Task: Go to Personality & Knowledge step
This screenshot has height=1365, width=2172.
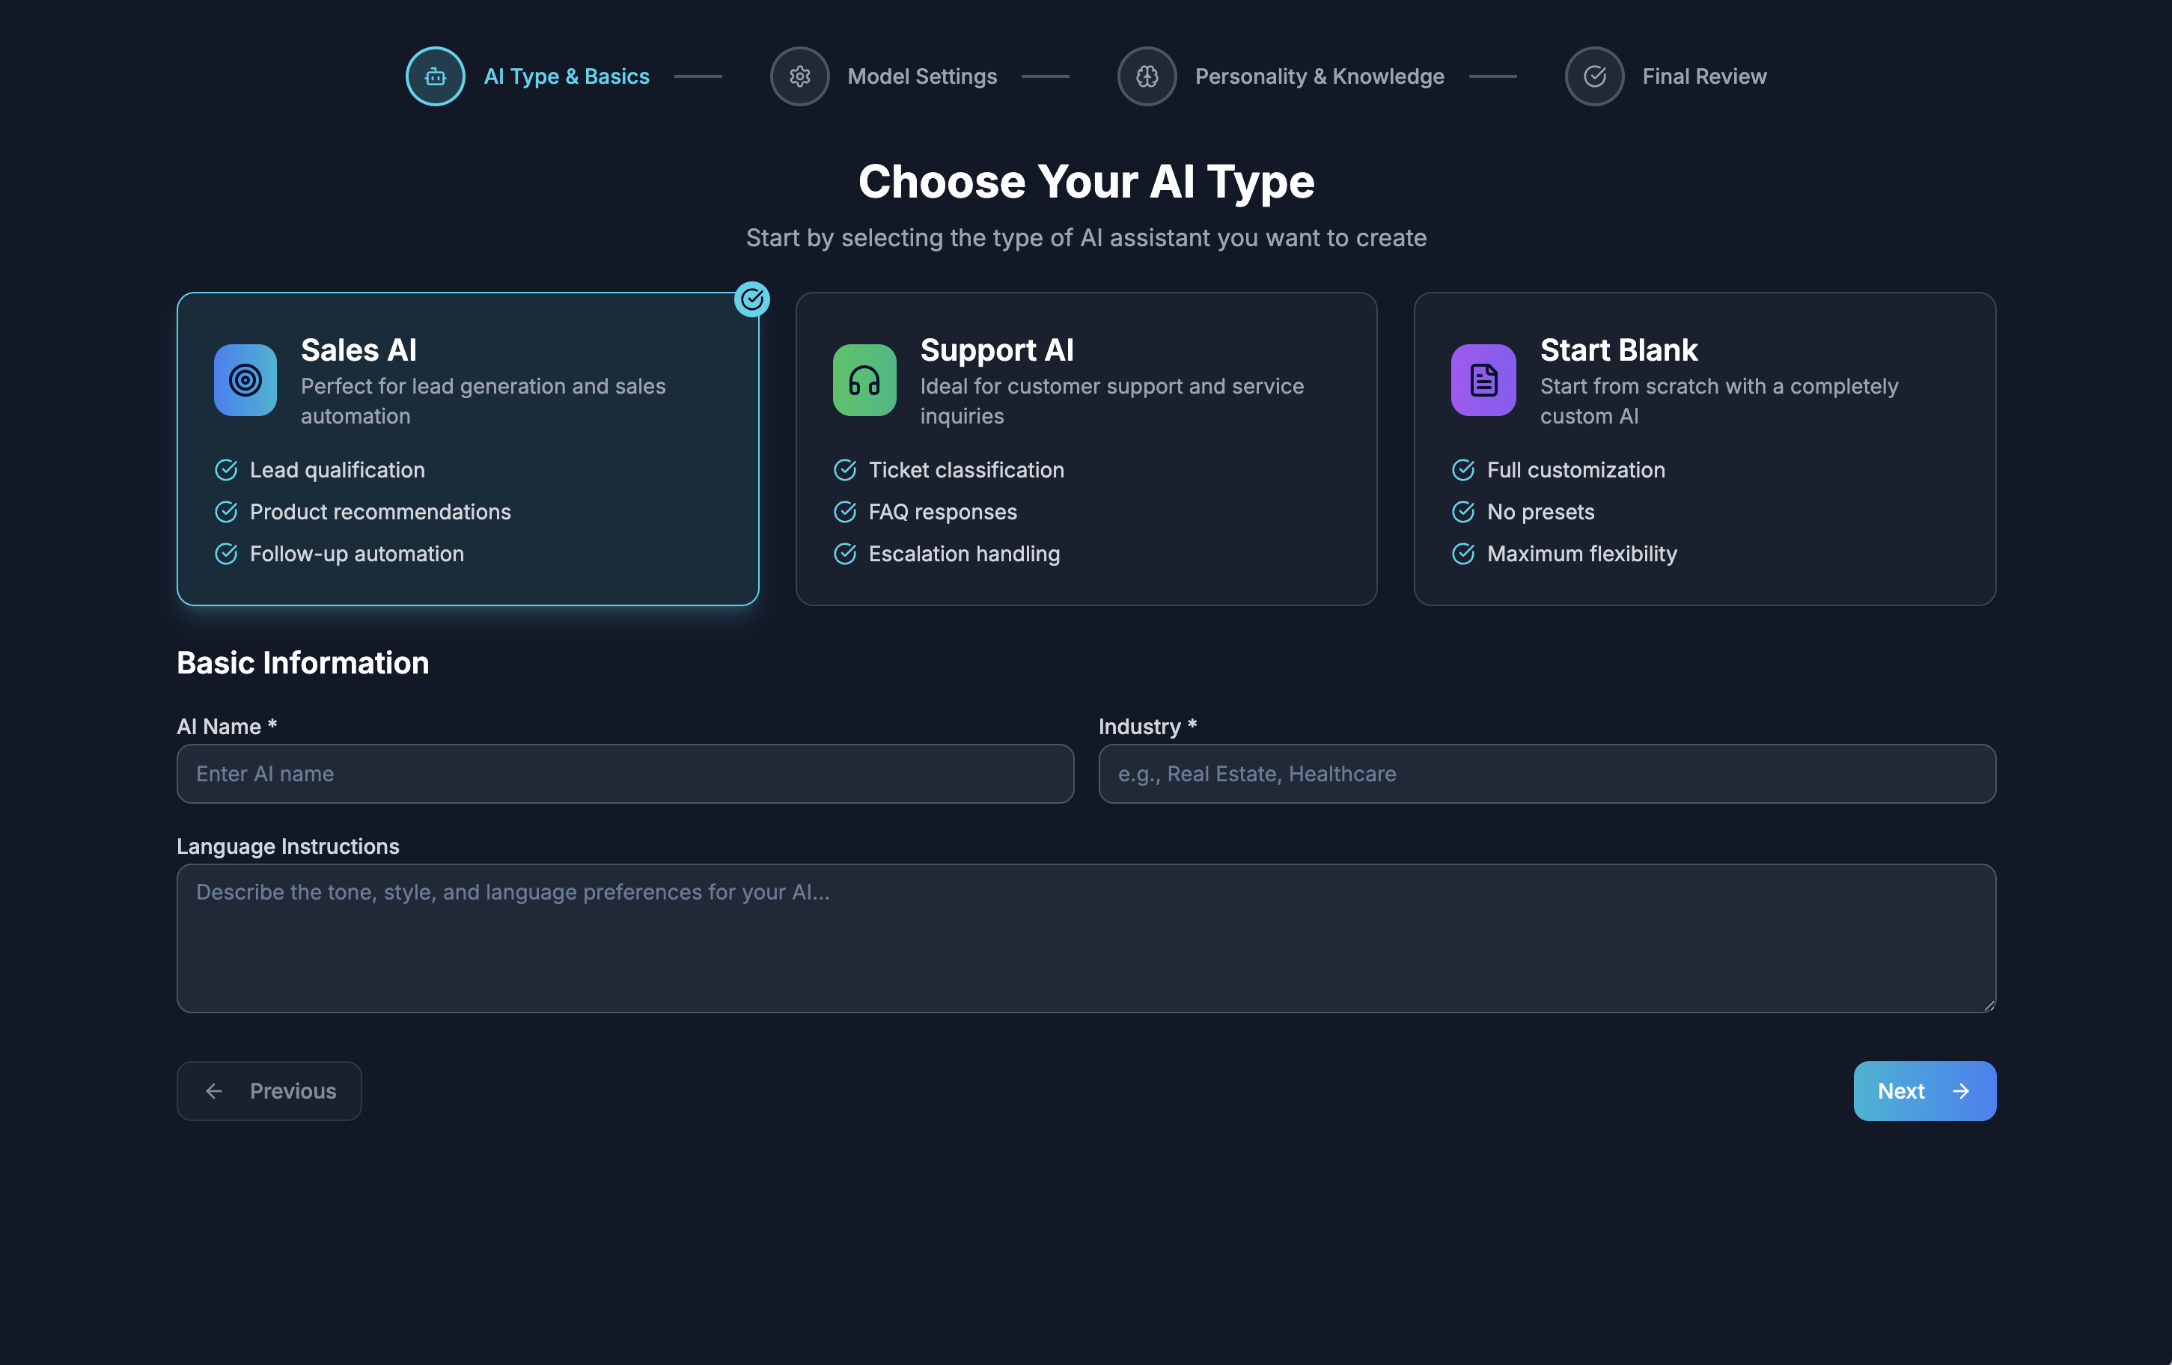Action: [x=1319, y=76]
